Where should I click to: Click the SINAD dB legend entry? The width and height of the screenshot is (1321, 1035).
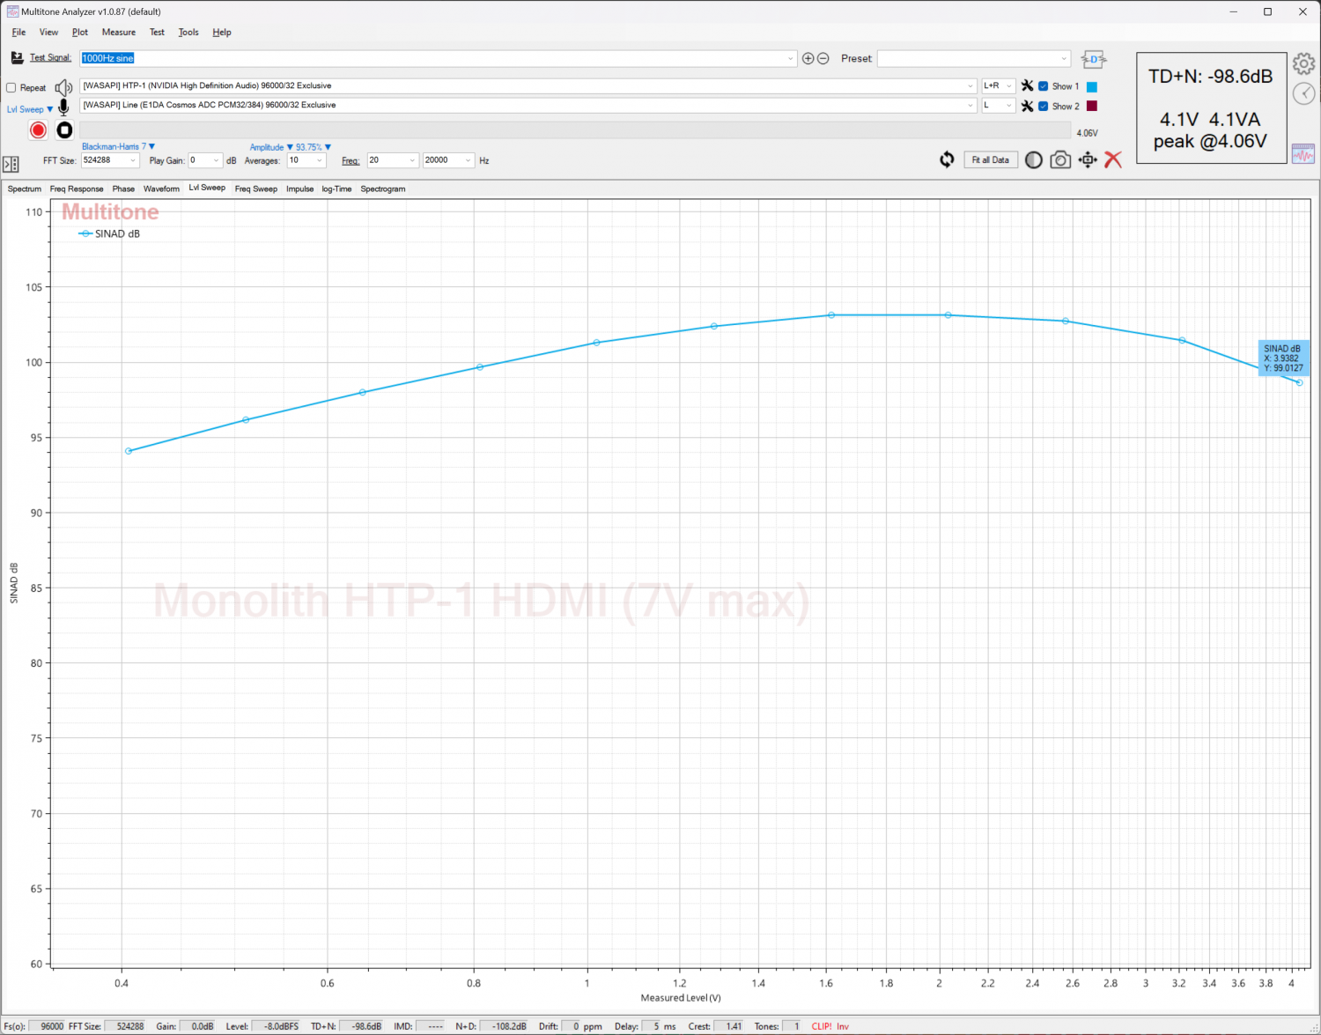pos(109,233)
